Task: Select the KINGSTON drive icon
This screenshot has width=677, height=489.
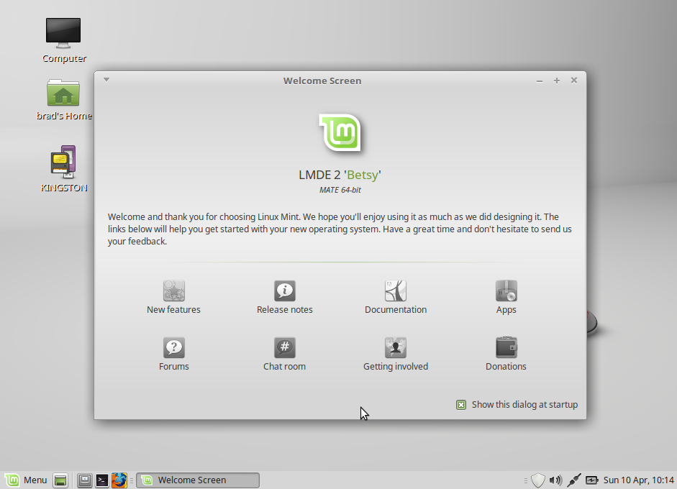Action: click(63, 162)
